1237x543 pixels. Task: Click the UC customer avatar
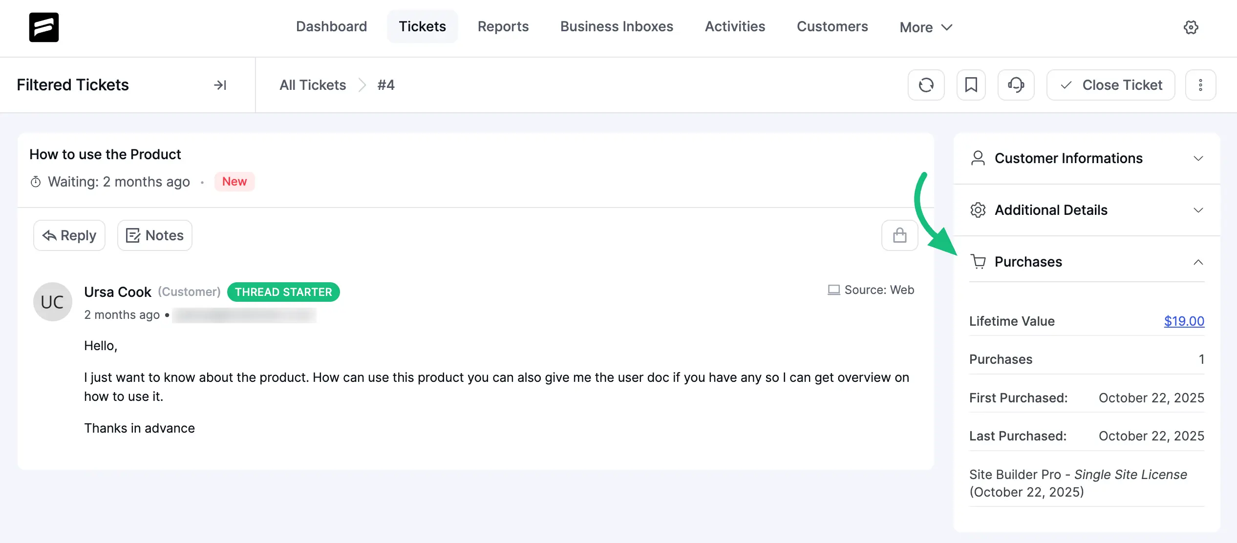click(52, 302)
